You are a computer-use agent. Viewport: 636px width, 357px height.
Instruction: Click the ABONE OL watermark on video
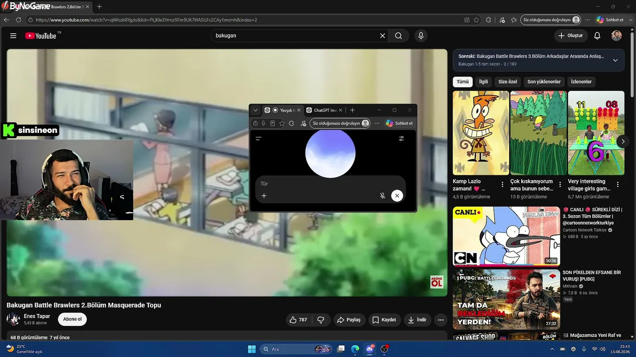(x=436, y=282)
